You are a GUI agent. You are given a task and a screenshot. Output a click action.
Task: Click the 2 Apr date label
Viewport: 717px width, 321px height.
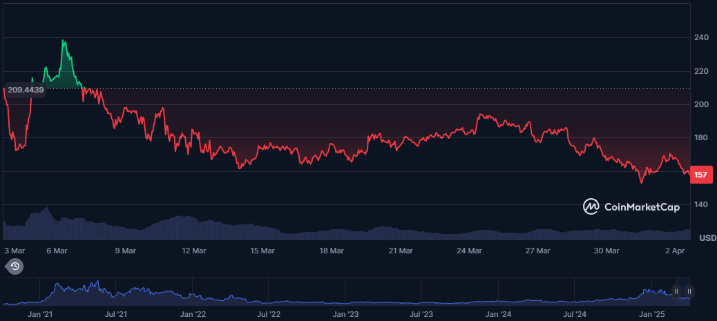(676, 251)
